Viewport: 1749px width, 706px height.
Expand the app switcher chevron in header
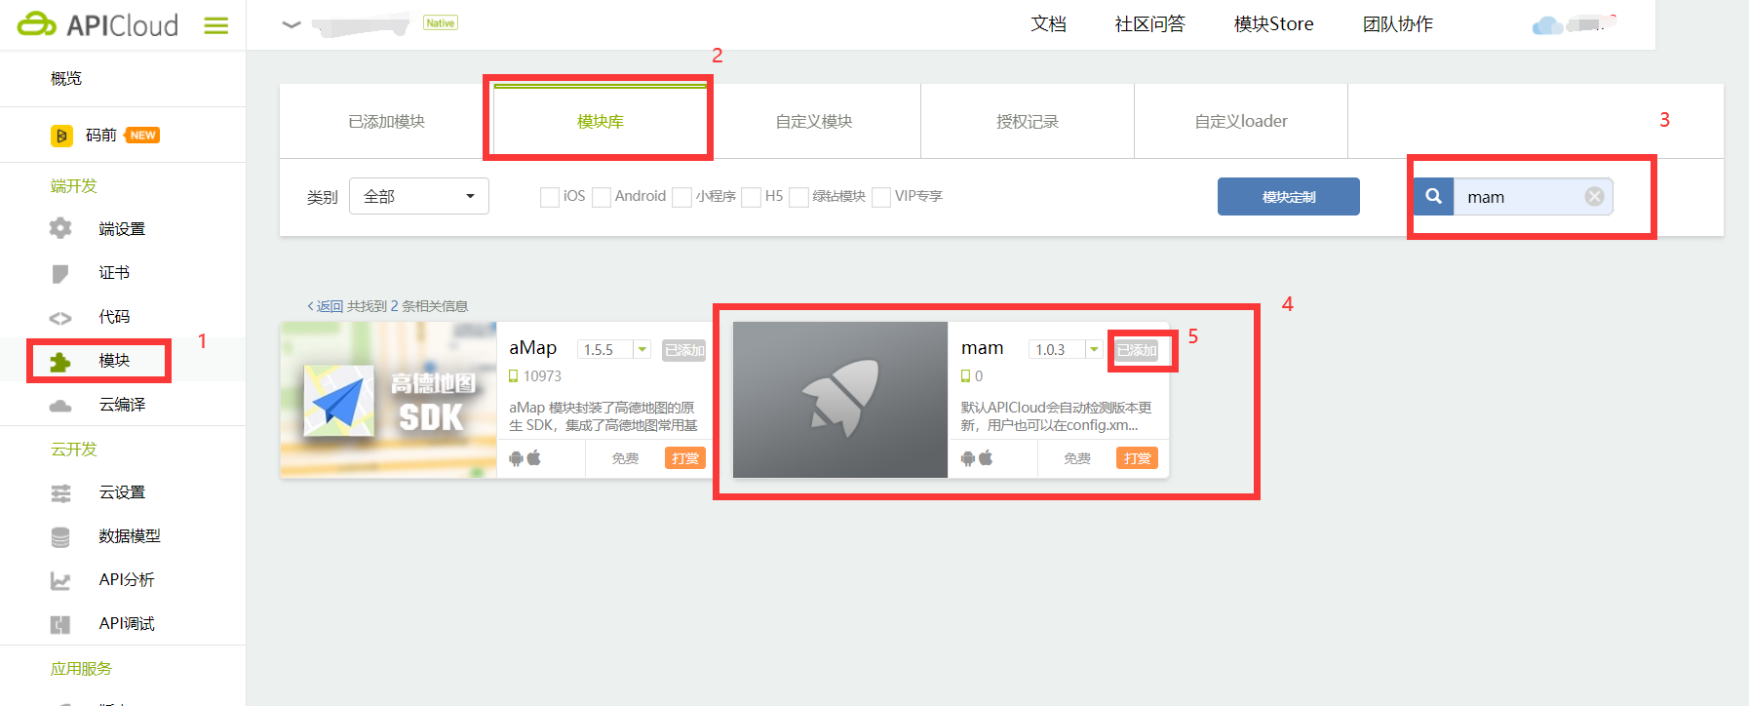pyautogui.click(x=291, y=24)
